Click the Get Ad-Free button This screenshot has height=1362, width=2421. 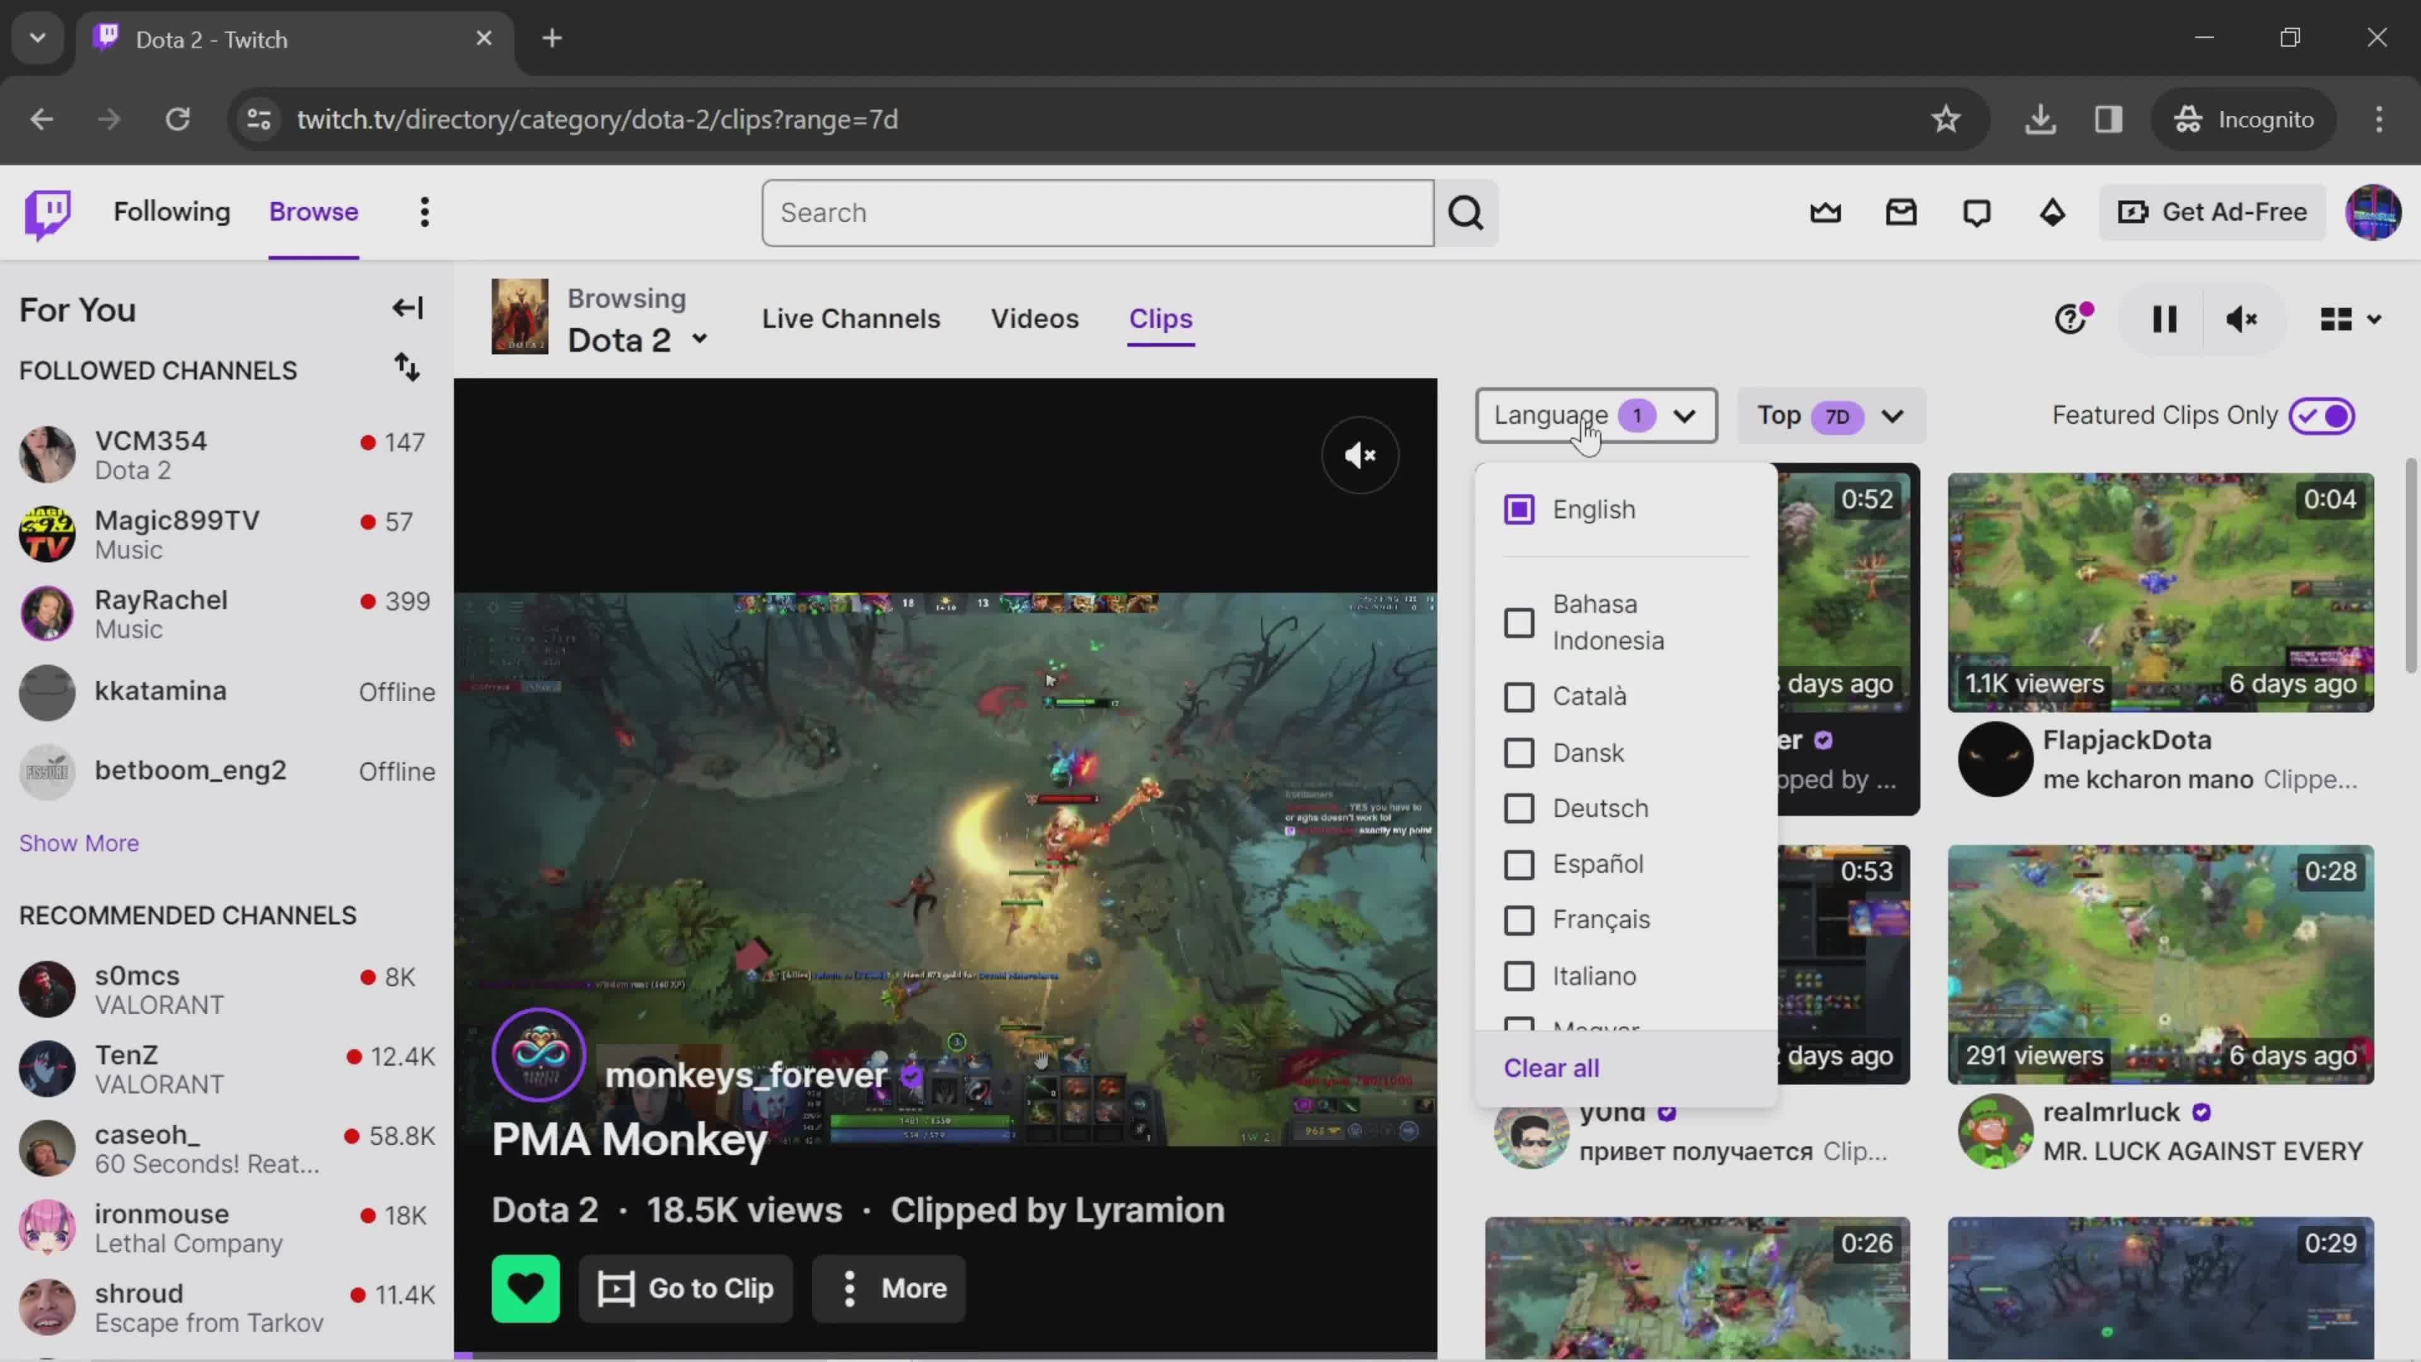point(2212,212)
